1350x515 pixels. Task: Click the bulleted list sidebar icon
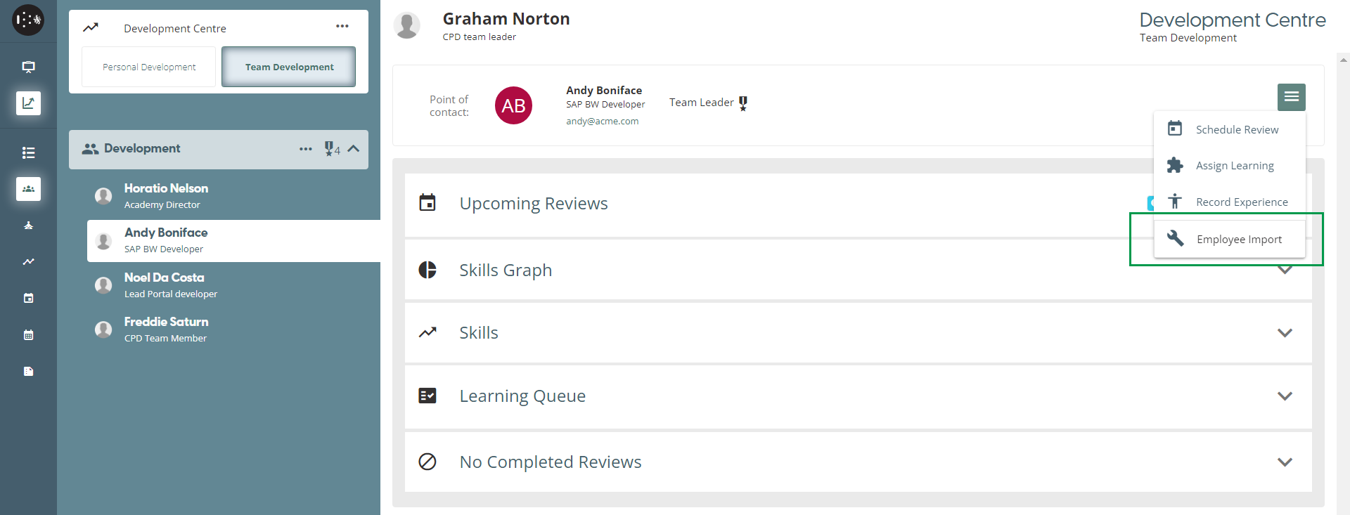[28, 152]
